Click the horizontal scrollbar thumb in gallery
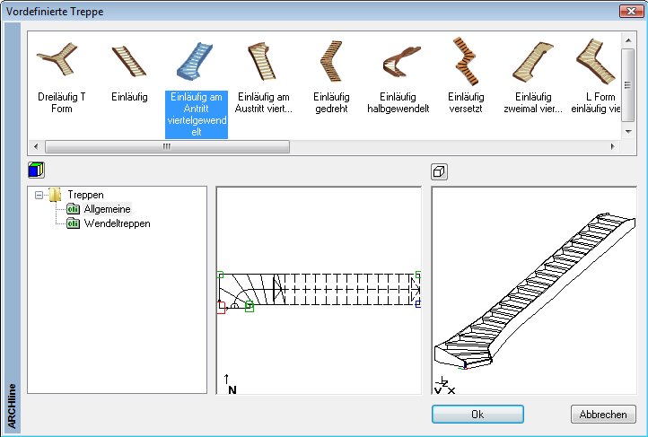Viewport: 648px width, 437px height. [167, 146]
